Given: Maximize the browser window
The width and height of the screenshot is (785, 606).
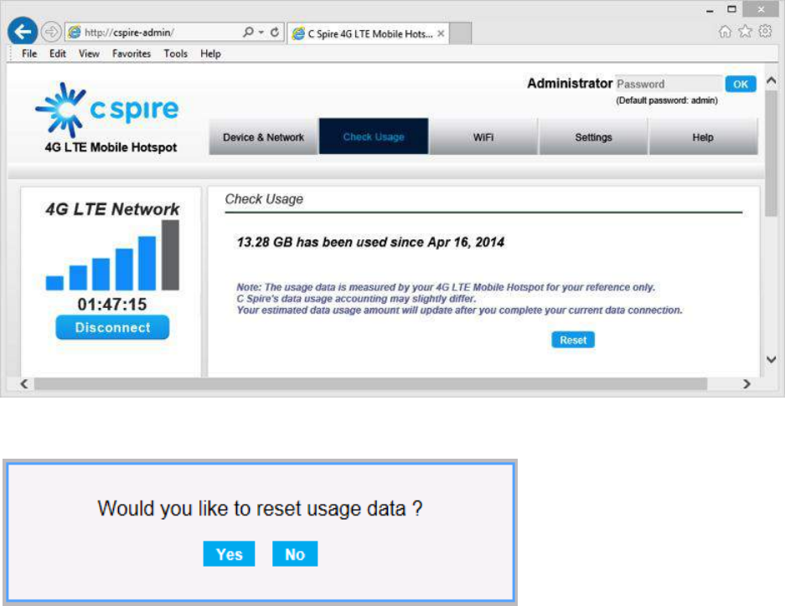Looking at the screenshot, I should coord(731,9).
